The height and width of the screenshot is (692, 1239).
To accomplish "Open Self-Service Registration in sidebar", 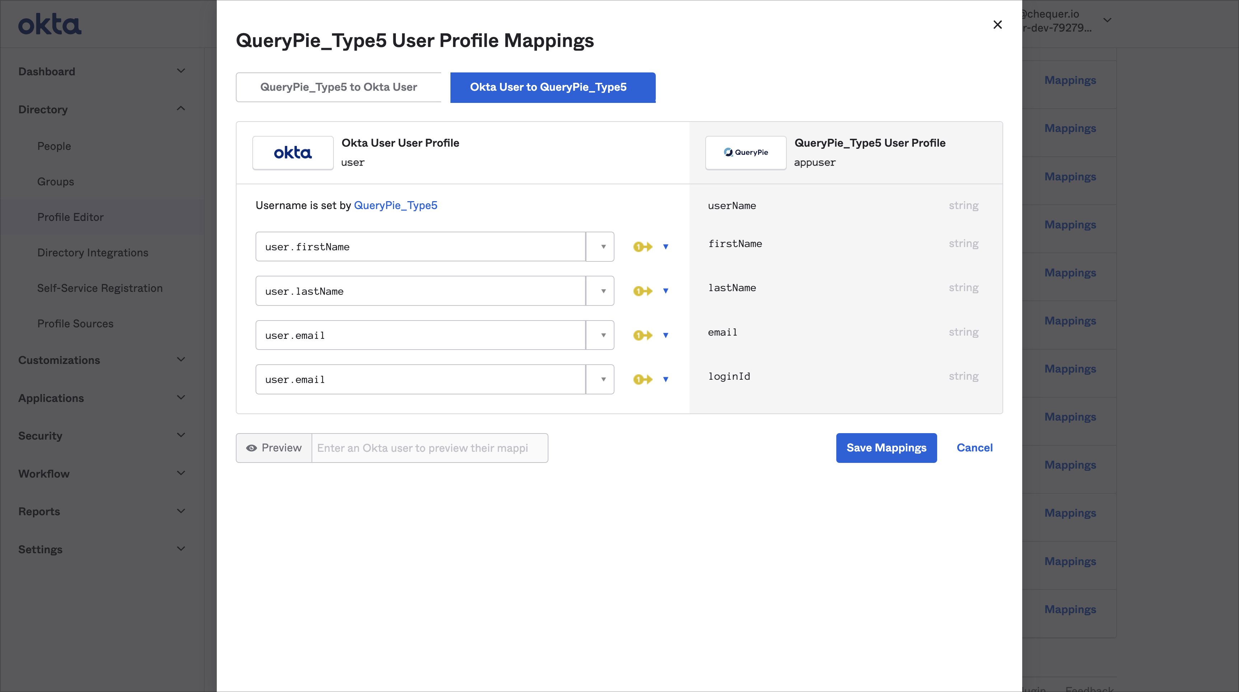I will 100,288.
